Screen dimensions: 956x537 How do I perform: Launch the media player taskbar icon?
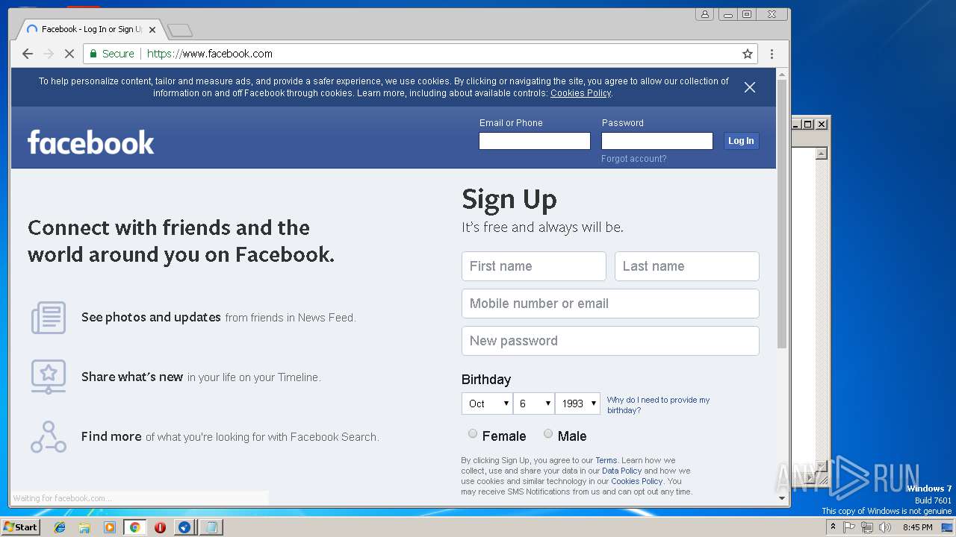tap(110, 527)
